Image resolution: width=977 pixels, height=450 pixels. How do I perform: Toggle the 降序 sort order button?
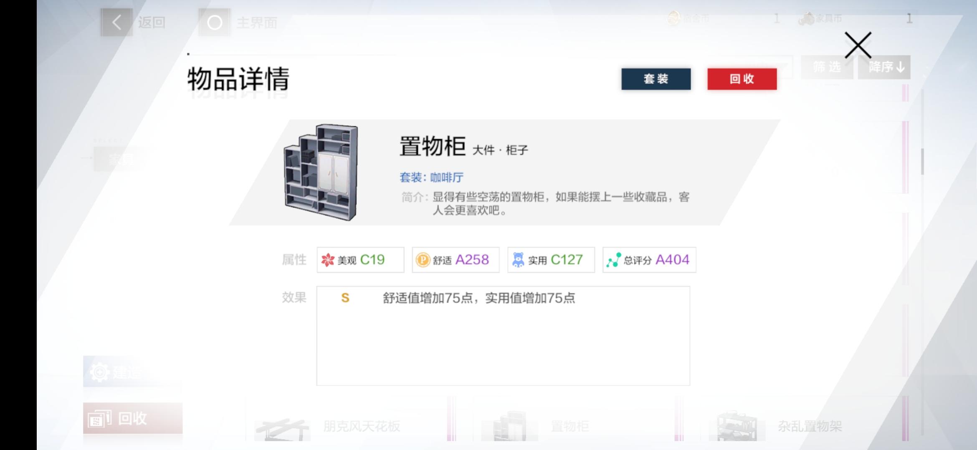point(884,67)
